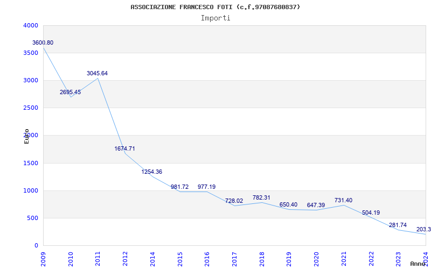Click the 1674.71 data label

click(x=125, y=149)
